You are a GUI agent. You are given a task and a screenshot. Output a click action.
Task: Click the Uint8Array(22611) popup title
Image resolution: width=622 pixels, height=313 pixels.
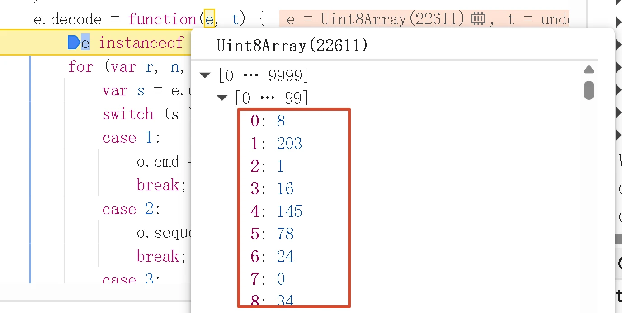(x=292, y=45)
